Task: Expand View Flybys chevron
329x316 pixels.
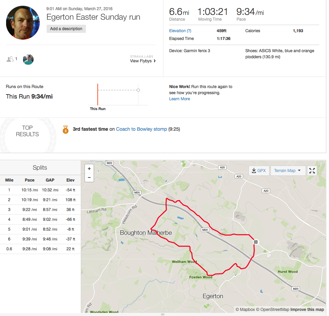Action: tap(155, 61)
